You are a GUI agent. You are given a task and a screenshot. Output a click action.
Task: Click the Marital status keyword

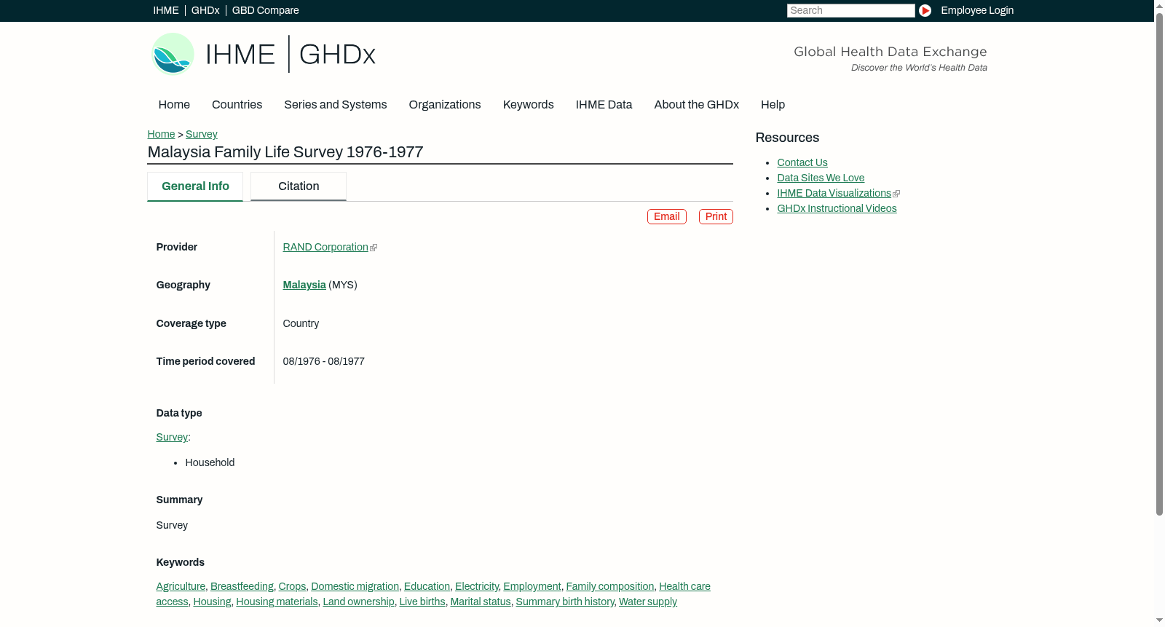(481, 602)
